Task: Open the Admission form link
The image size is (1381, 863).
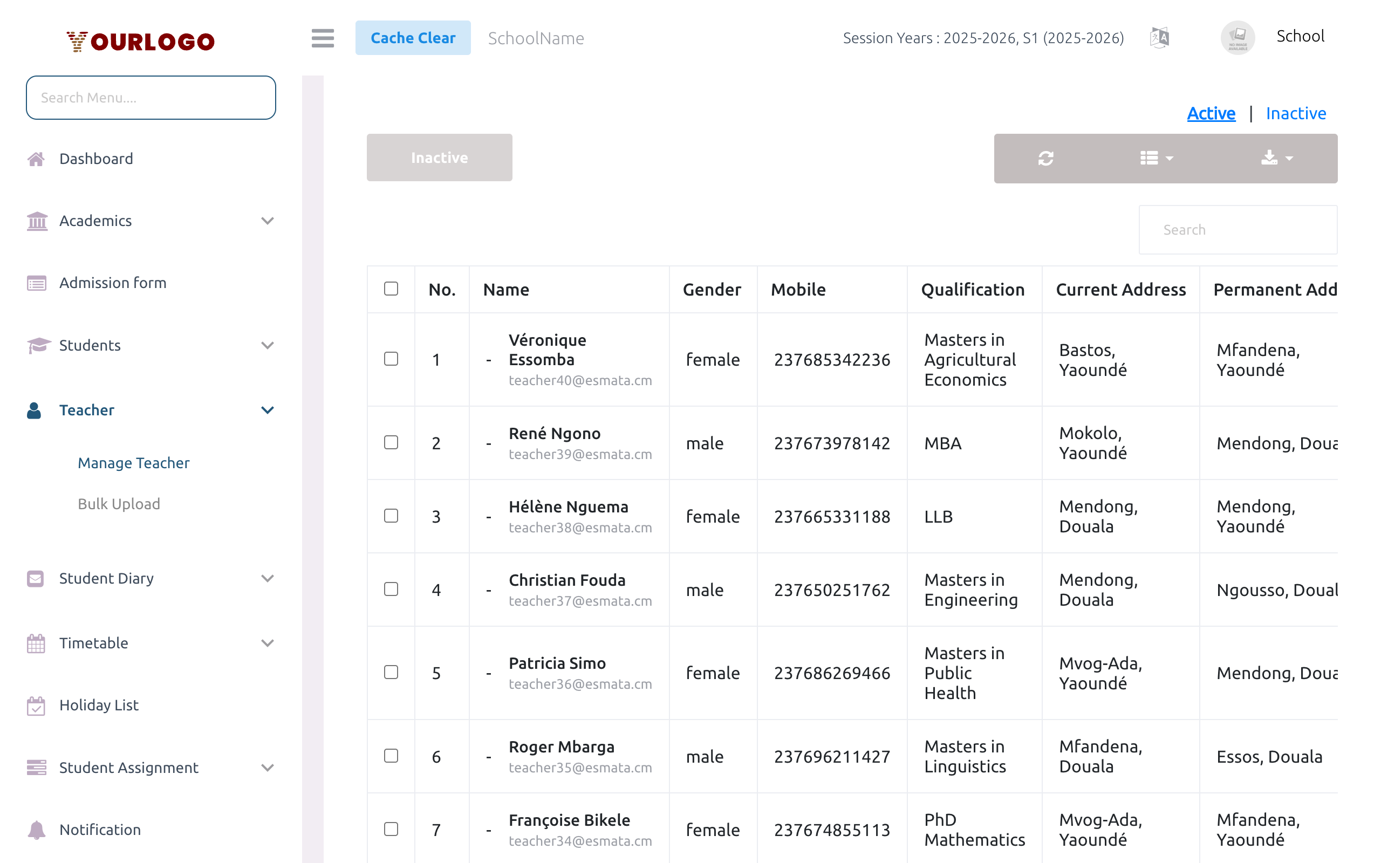Action: point(112,283)
